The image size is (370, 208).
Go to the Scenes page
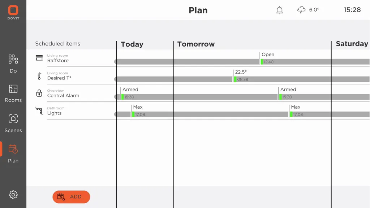(x=13, y=123)
